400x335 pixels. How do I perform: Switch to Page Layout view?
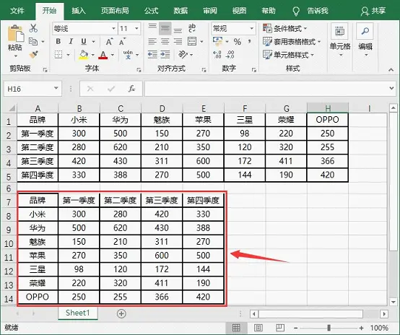click(258, 328)
